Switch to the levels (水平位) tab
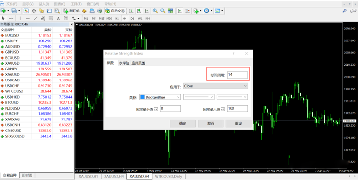 pos(124,63)
